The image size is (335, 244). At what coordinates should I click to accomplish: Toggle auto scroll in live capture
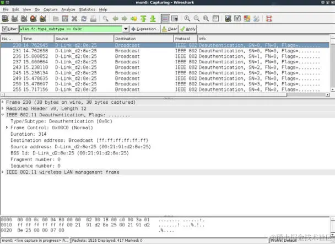(x=175, y=19)
